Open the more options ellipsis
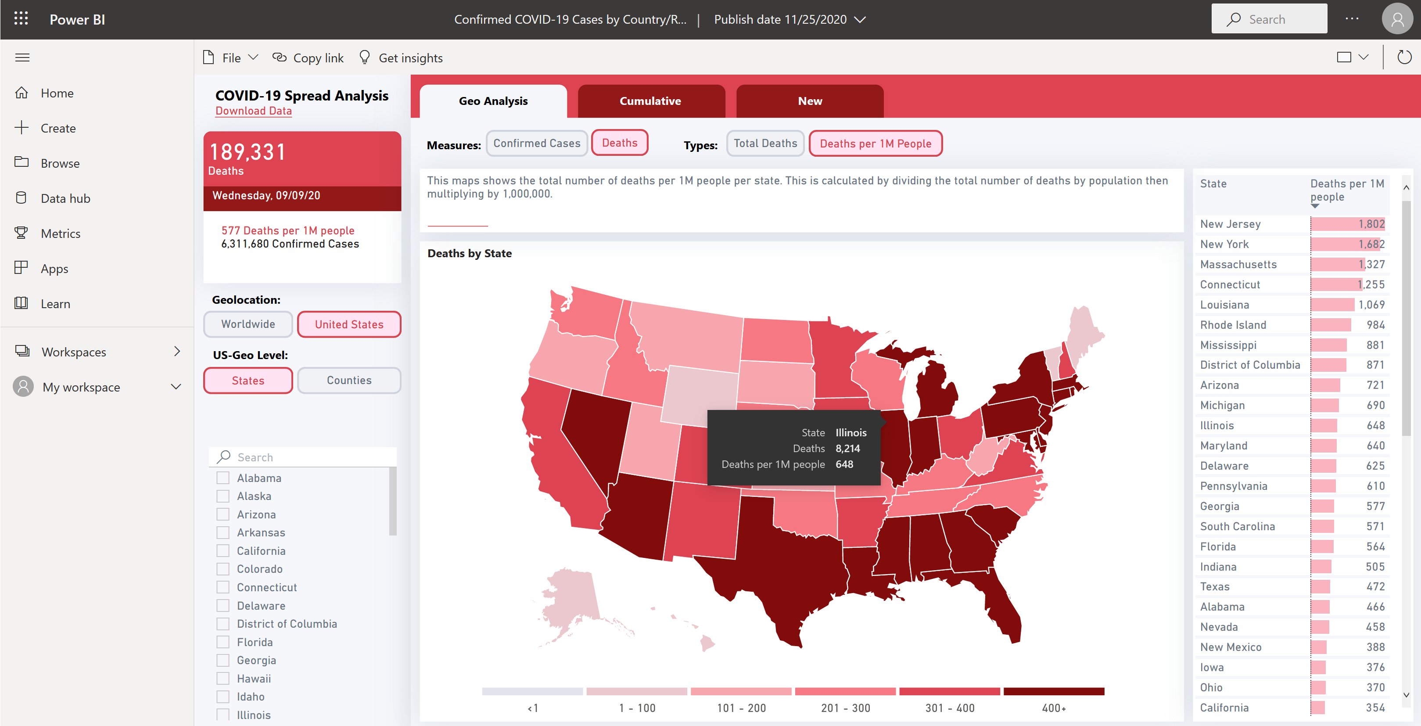This screenshot has width=1421, height=726. (1352, 19)
